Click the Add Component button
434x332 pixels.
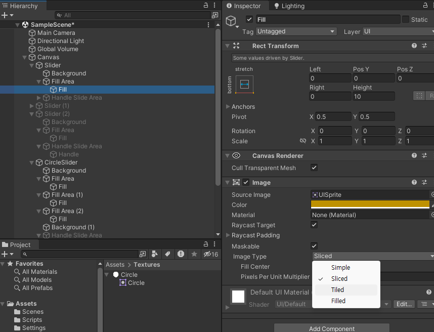(x=332, y=328)
